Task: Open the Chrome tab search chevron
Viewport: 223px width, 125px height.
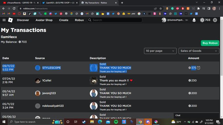Action: click(x=196, y=2)
